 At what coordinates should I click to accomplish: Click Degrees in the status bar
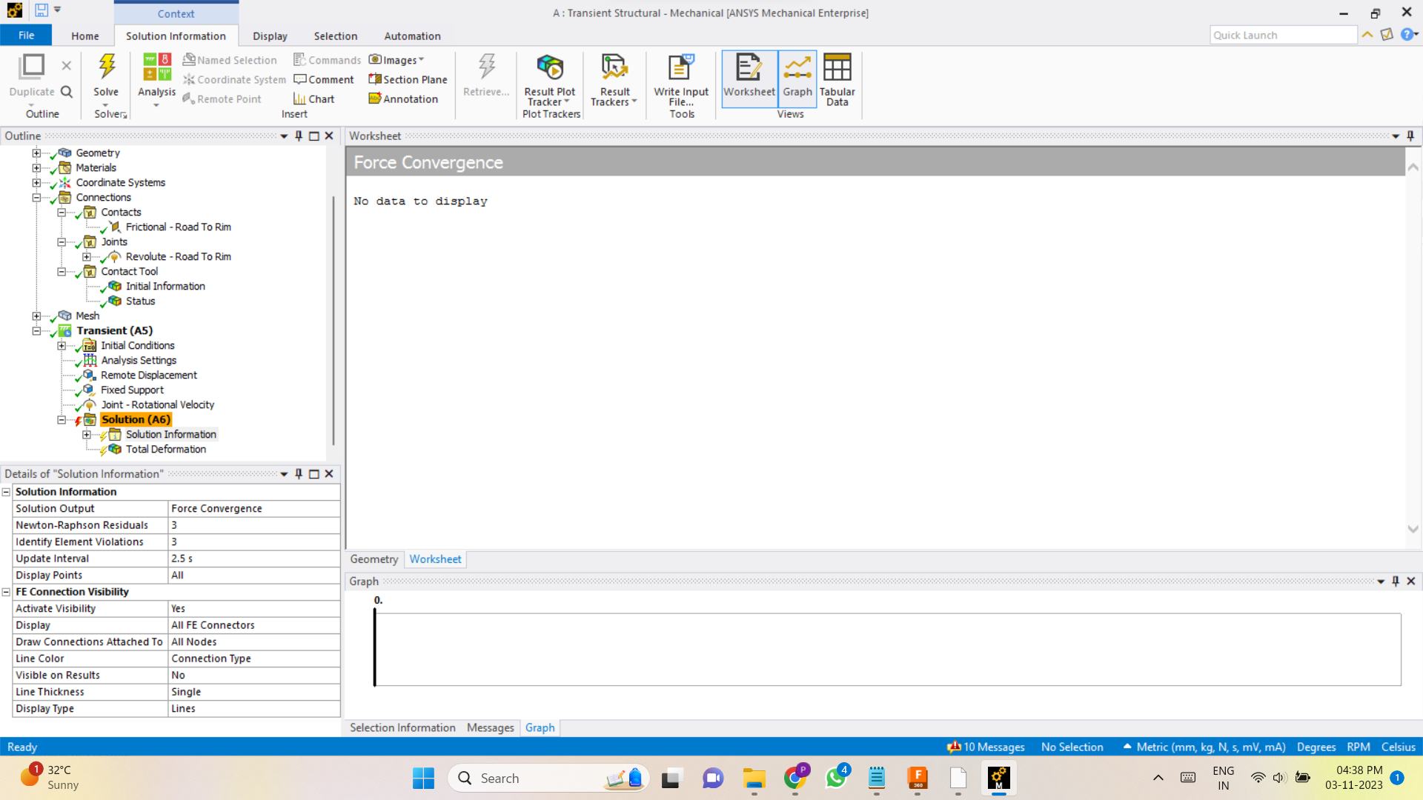[1316, 747]
